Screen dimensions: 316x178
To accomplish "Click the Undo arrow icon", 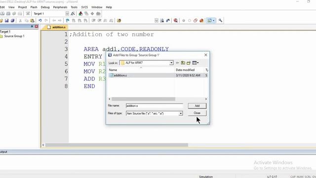I will pos(40,20).
